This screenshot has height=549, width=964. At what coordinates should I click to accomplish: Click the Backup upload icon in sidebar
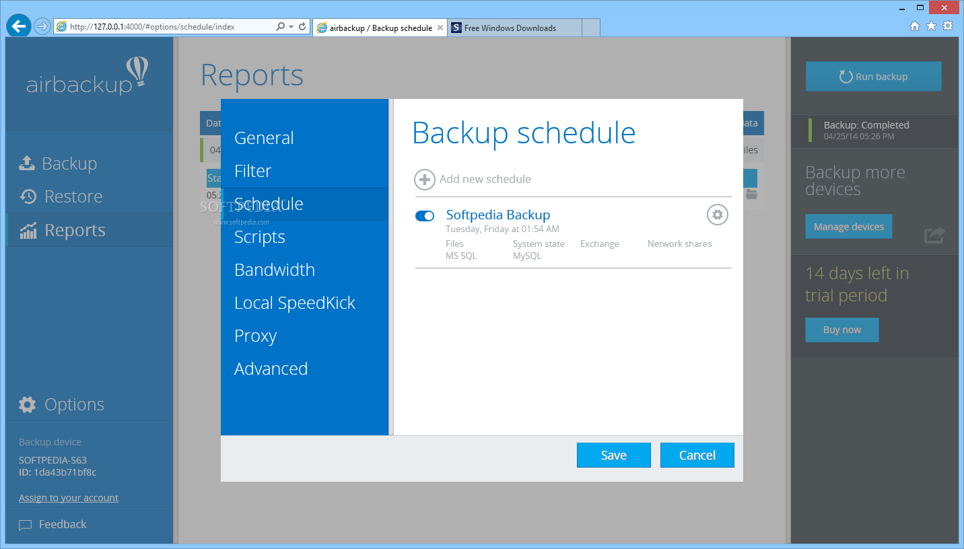26,163
